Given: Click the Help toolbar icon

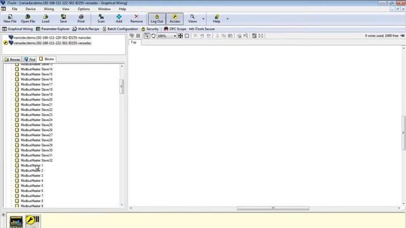Looking at the screenshot, I should (x=216, y=18).
